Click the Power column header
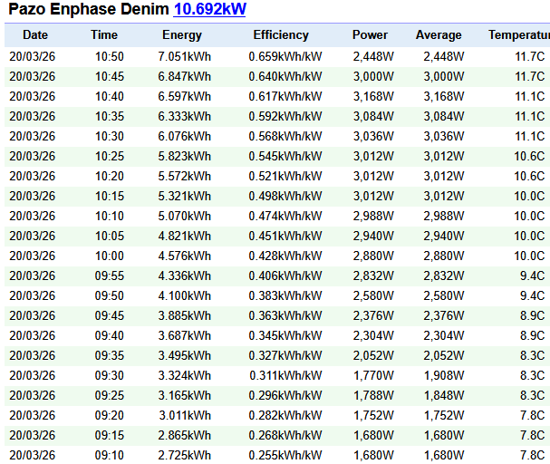 [x=370, y=35]
